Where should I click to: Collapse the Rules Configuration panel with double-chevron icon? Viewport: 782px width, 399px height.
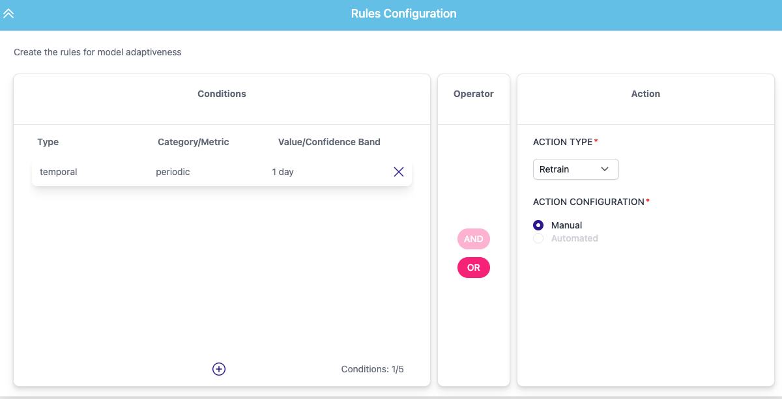[8, 13]
